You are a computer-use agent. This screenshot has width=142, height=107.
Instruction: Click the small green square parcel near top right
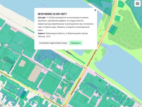(117, 18)
